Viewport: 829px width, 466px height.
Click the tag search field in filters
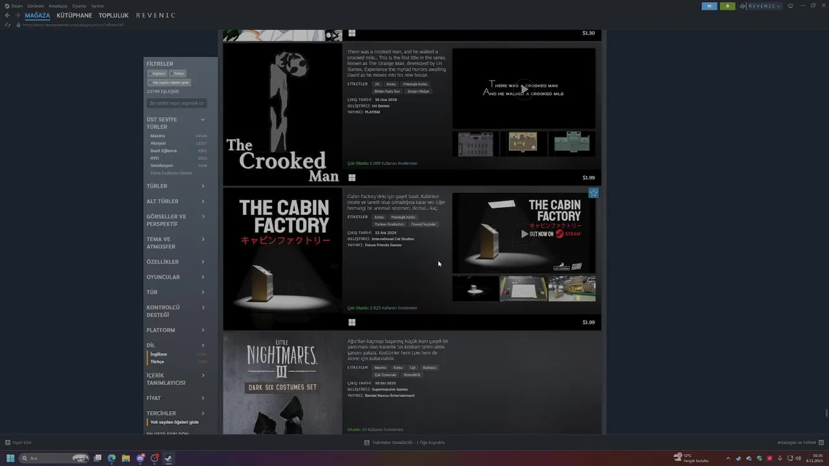(177, 103)
